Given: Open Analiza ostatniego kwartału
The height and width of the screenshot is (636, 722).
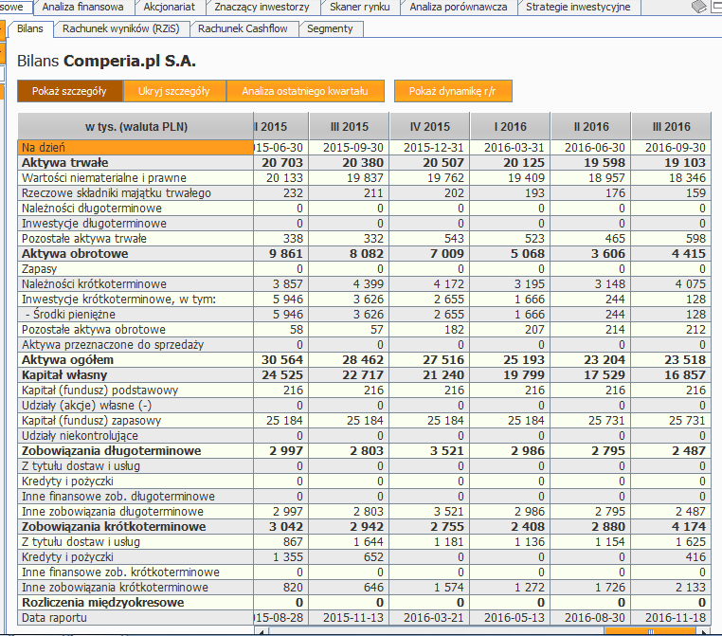Looking at the screenshot, I should pos(305,91).
